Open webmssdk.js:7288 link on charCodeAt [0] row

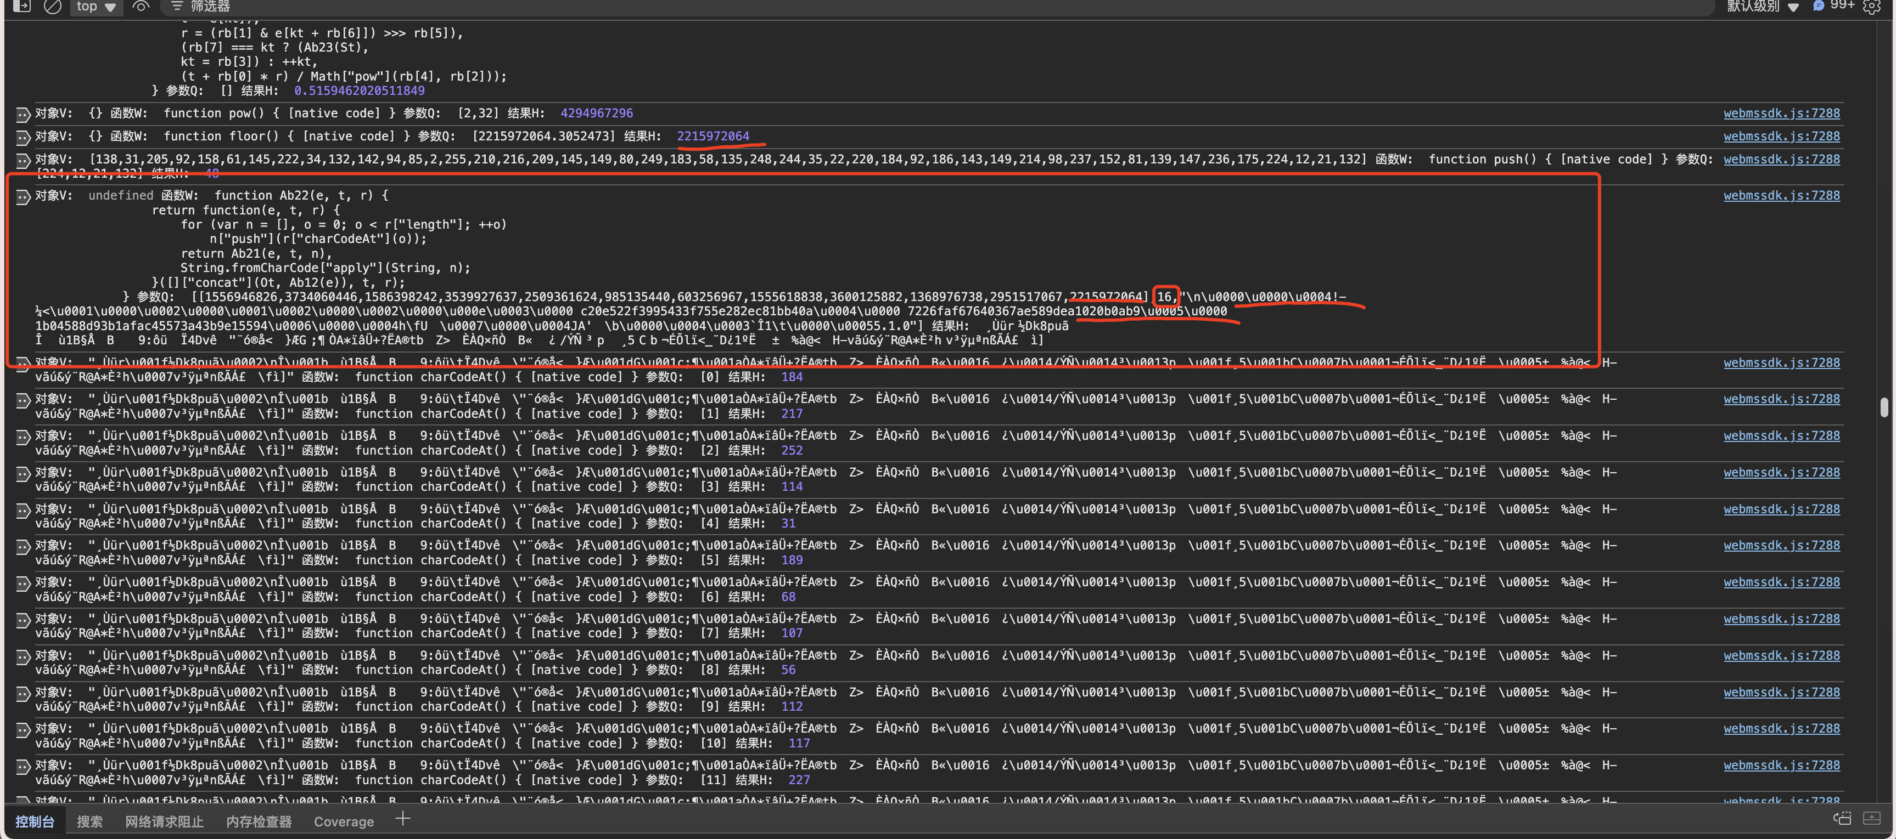1781,362
